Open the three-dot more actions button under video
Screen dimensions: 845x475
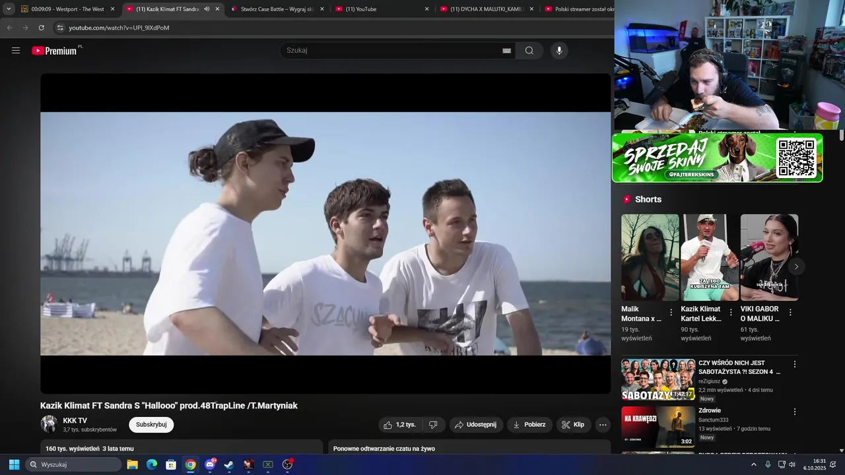coord(603,425)
